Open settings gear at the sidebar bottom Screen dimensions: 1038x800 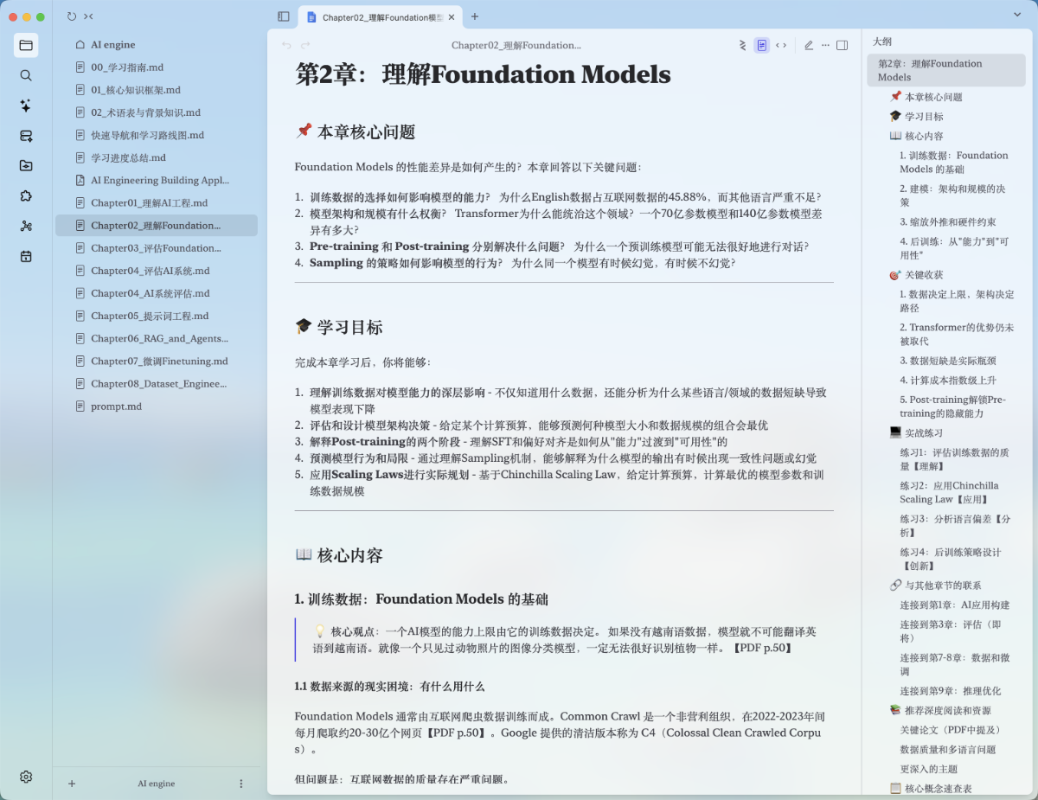point(26,777)
